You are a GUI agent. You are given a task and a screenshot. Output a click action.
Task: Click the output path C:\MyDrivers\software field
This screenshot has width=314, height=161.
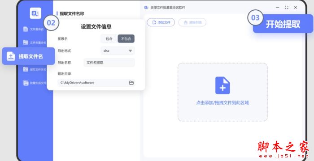pos(96,83)
